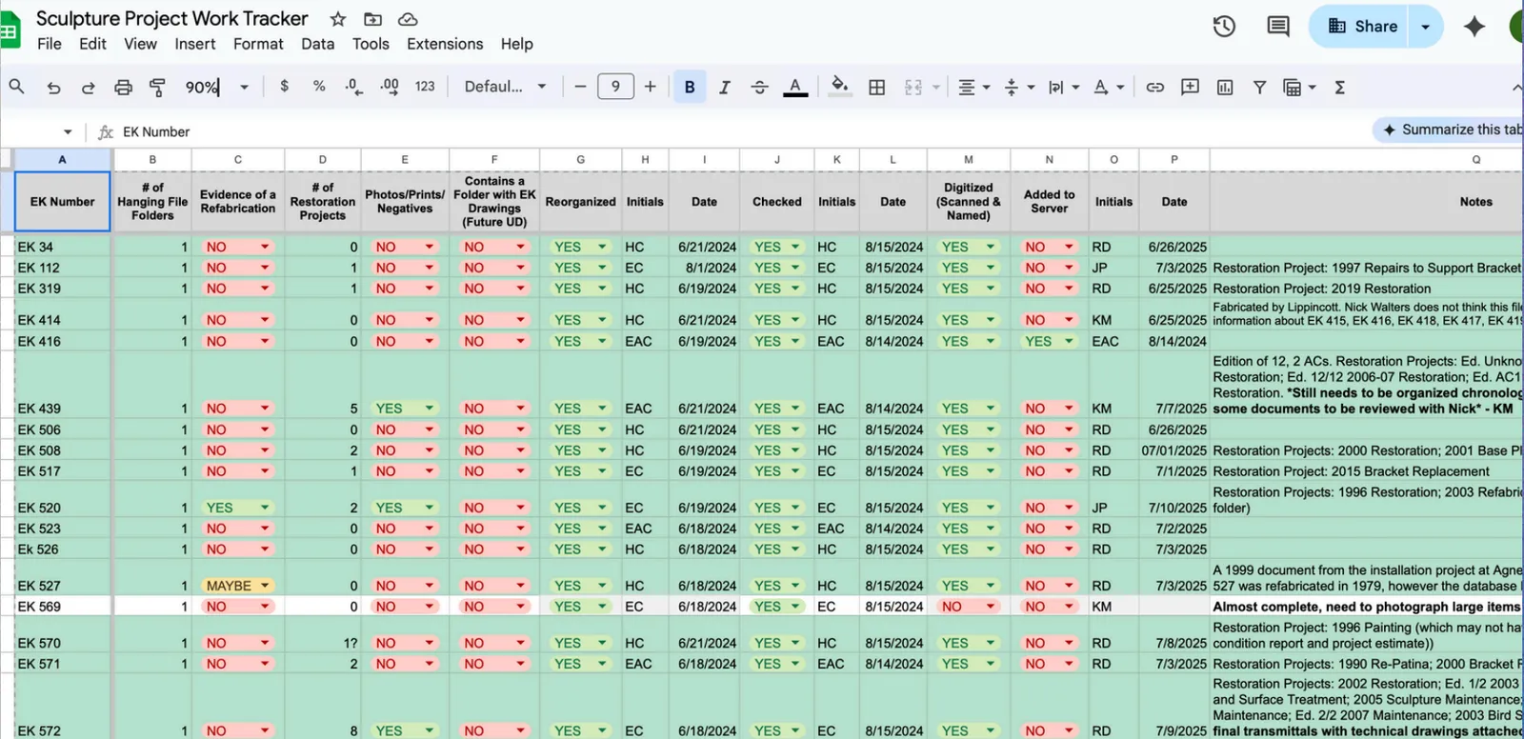The image size is (1524, 739).
Task: Open the Borders grid icon
Action: click(877, 88)
